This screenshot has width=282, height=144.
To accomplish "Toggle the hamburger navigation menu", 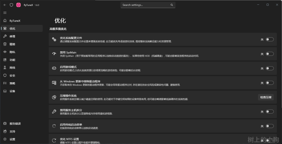I will tap(5, 13).
